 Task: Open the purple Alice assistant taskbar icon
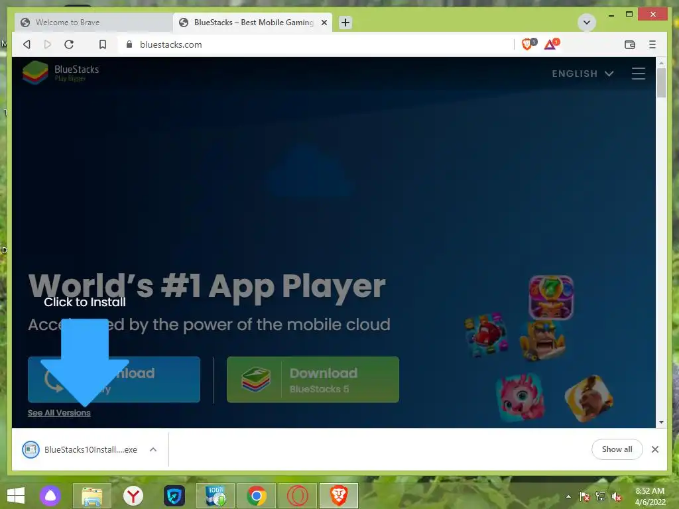pyautogui.click(x=50, y=496)
